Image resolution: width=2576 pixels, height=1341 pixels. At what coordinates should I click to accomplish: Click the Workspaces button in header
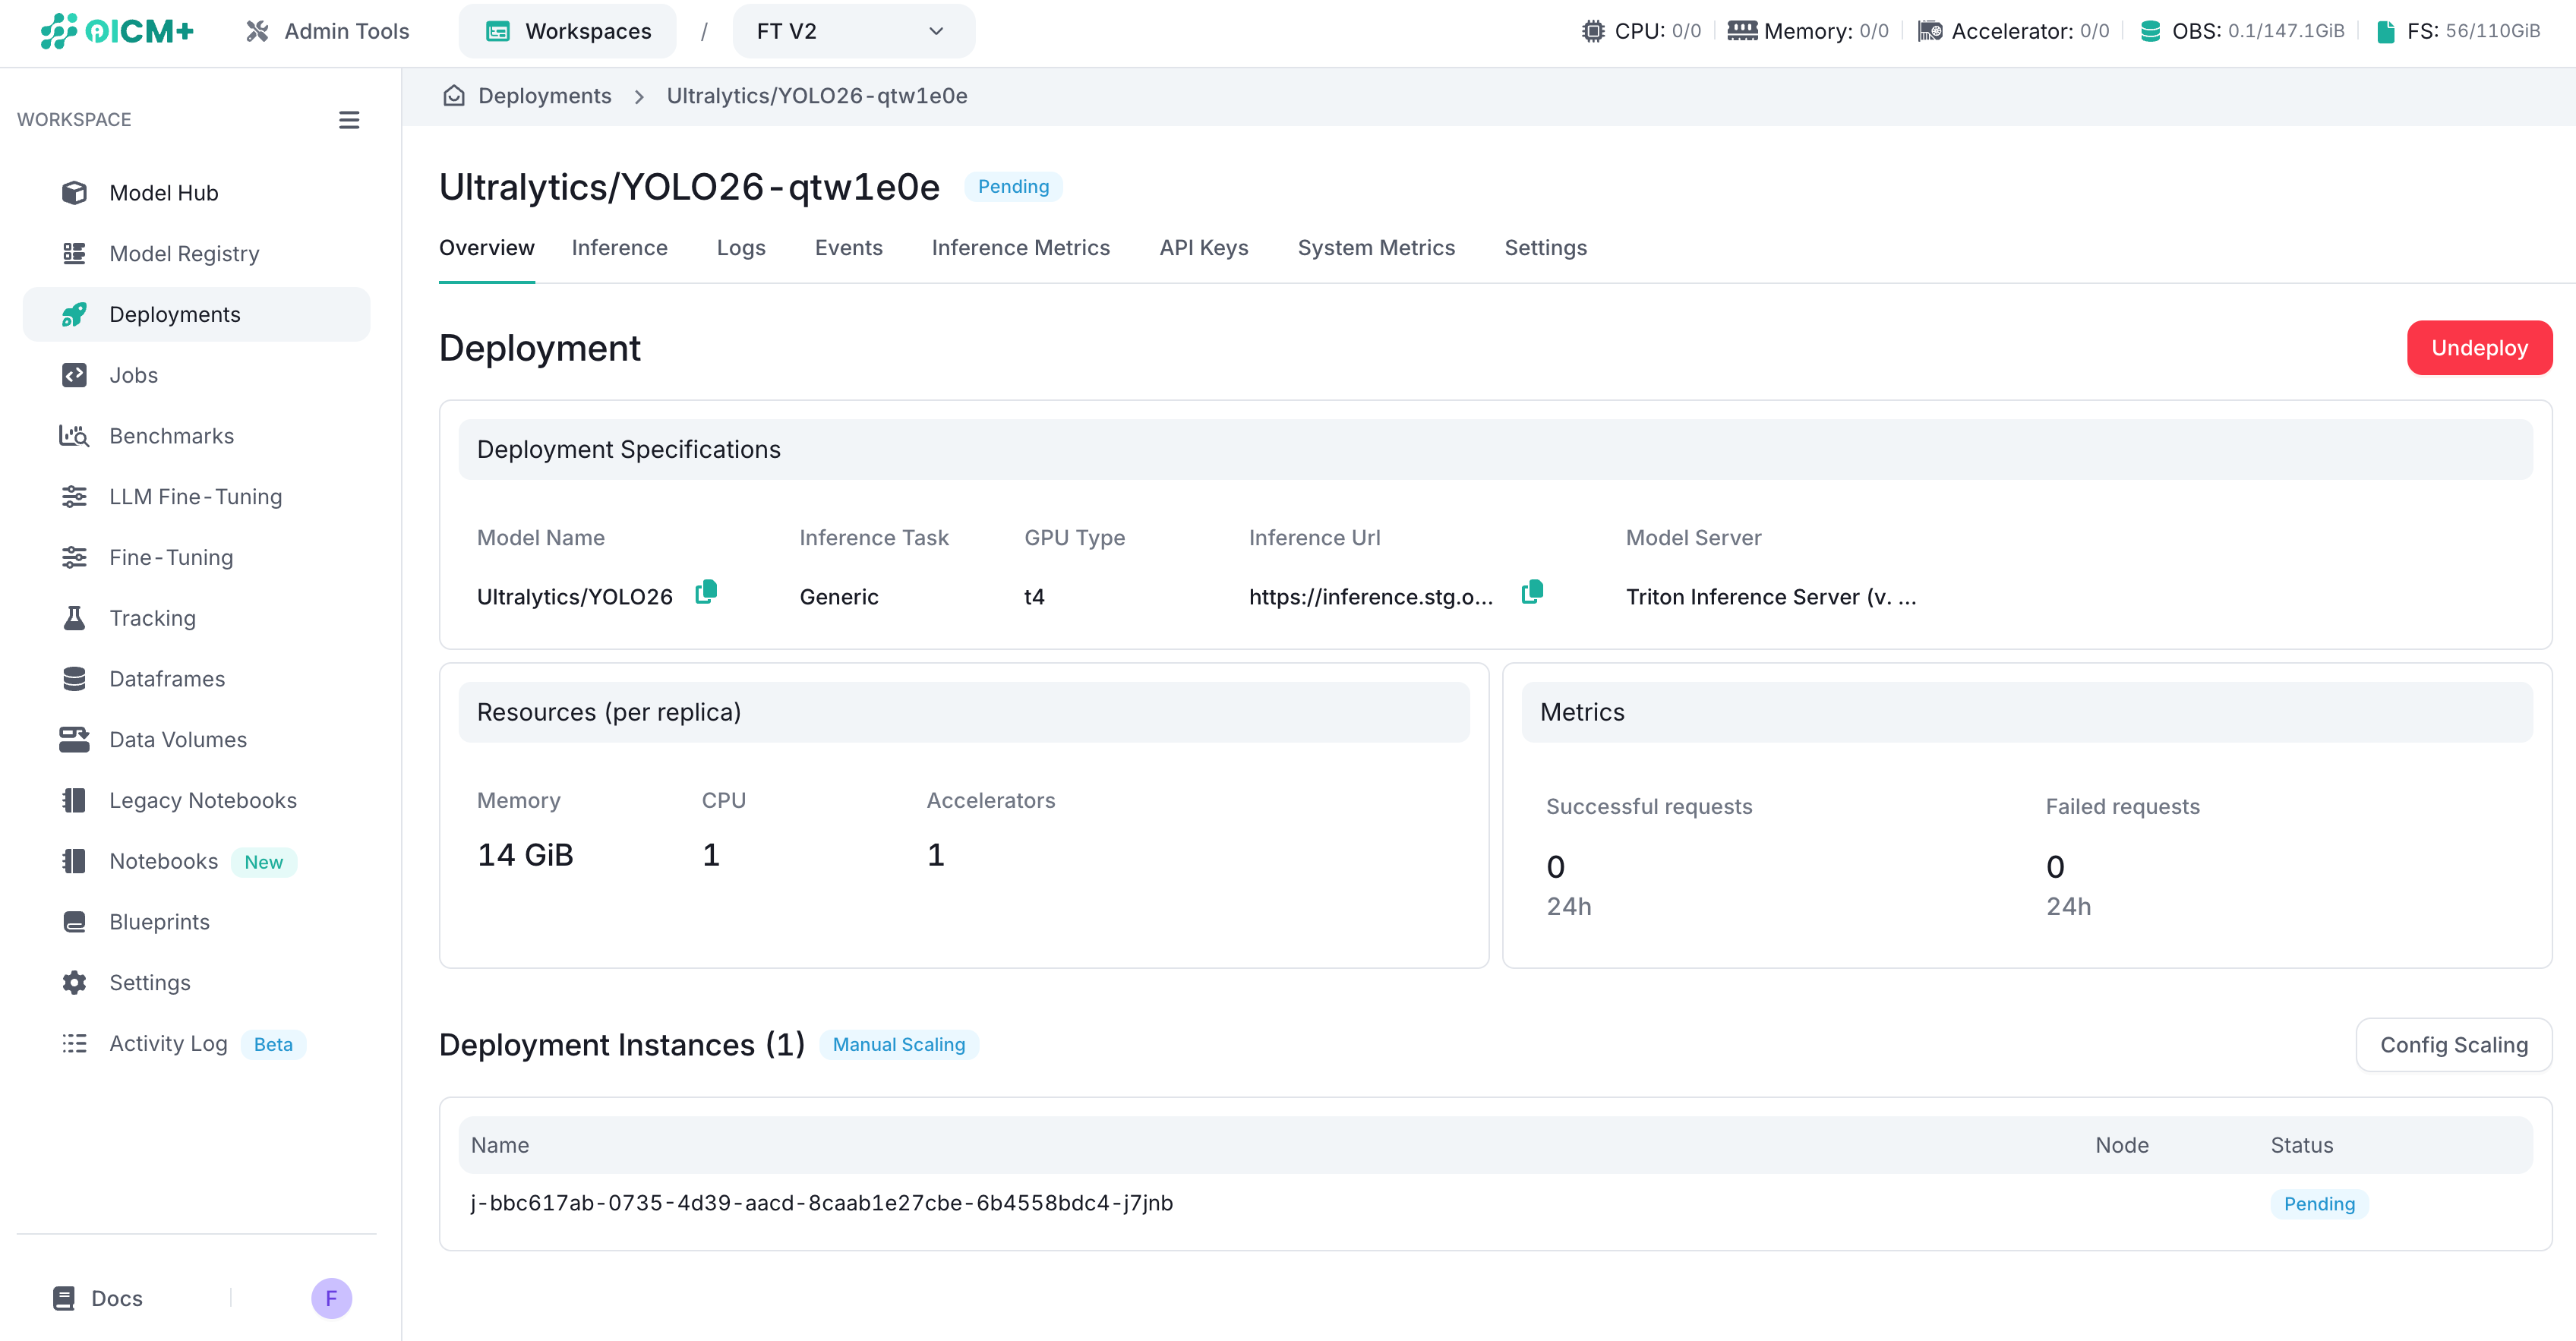(x=567, y=31)
